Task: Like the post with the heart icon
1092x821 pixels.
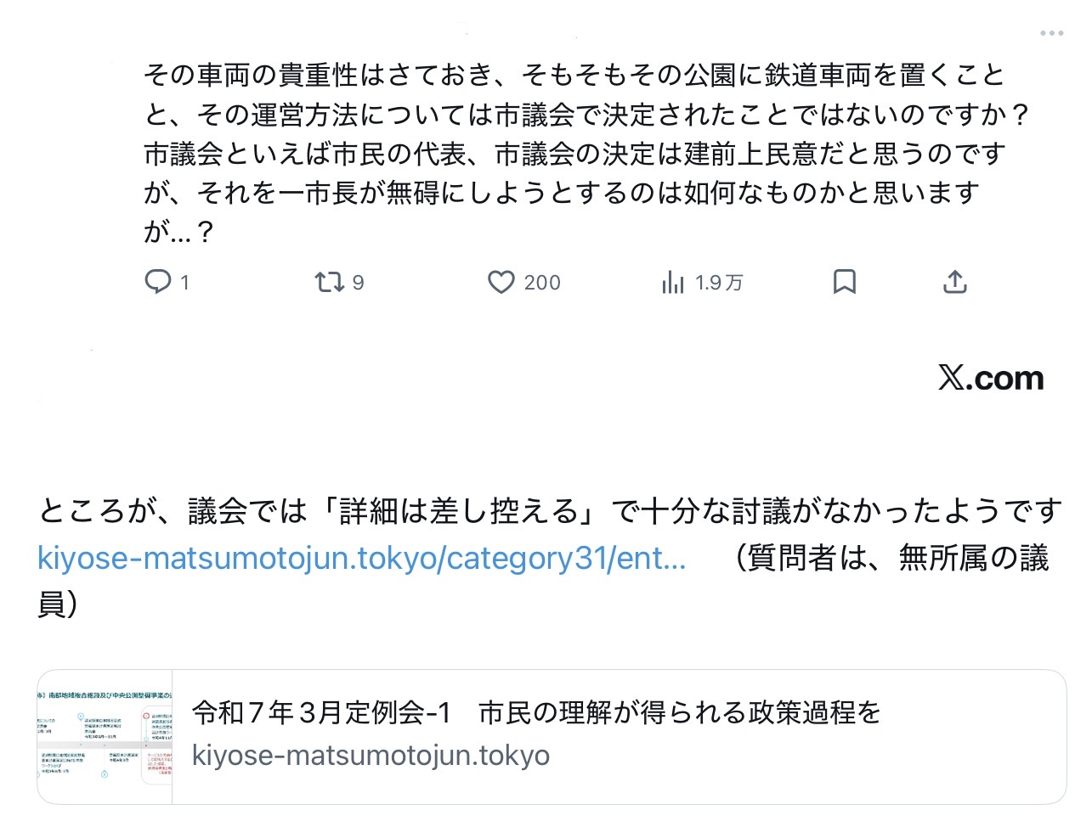Action: coord(501,282)
